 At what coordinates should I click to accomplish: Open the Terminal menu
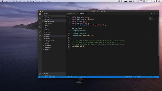[38, 1]
